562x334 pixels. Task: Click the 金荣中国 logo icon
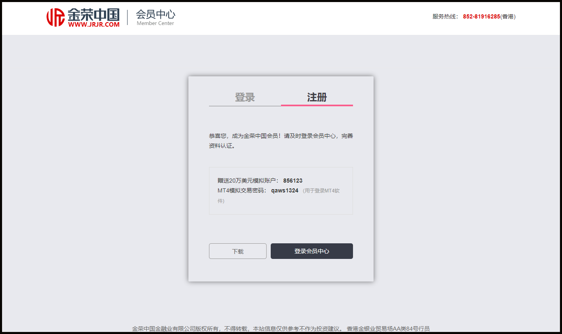[56, 18]
